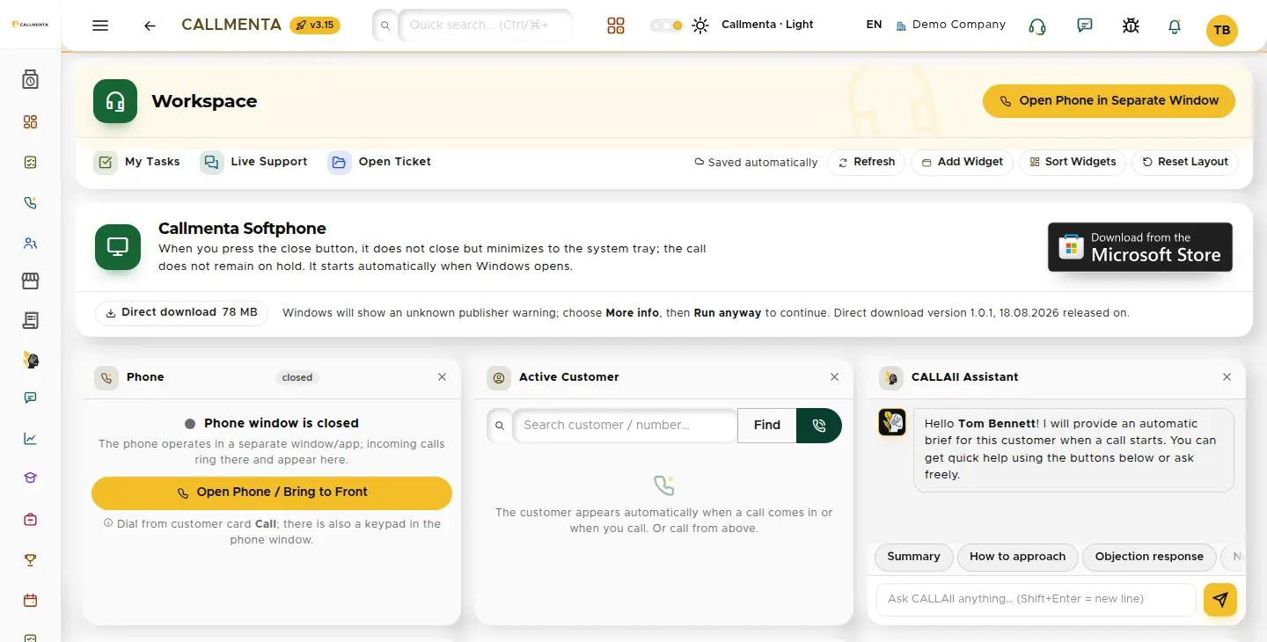1267x642 pixels.
Task: Open the hamburger menu in top bar
Action: [100, 26]
